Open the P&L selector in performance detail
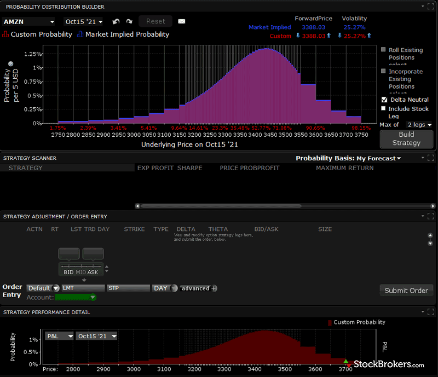Image resolution: width=438 pixels, height=377 pixels. point(60,336)
